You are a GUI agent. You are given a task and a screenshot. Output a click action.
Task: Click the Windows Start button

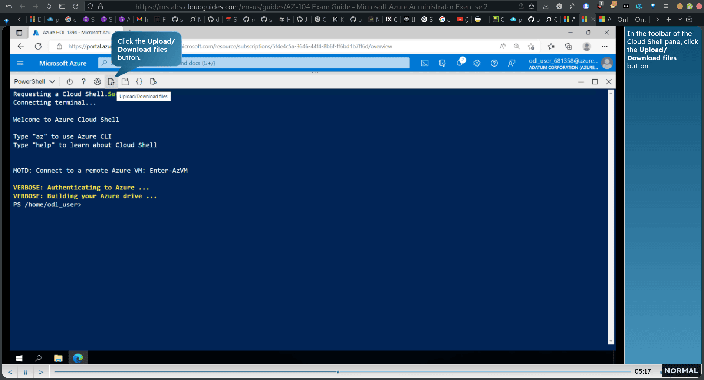pyautogui.click(x=19, y=358)
